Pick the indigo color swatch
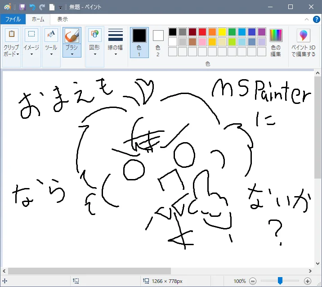Image resolution: width=322 pixels, height=287 pixels. 252,32
